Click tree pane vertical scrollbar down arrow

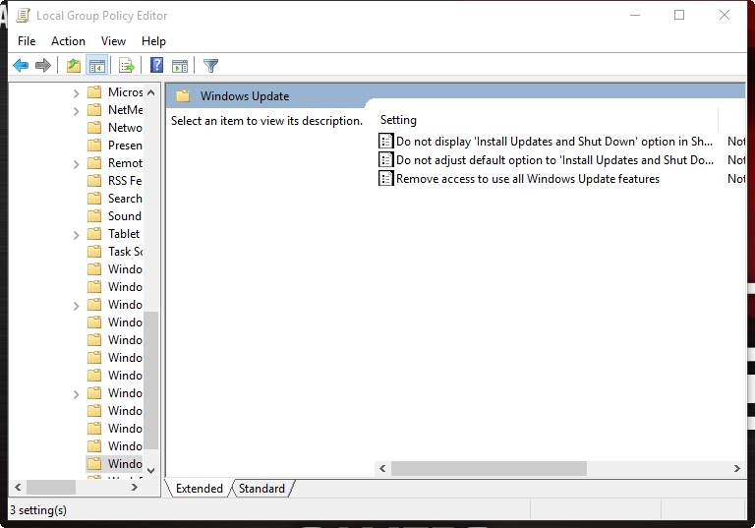[x=150, y=470]
